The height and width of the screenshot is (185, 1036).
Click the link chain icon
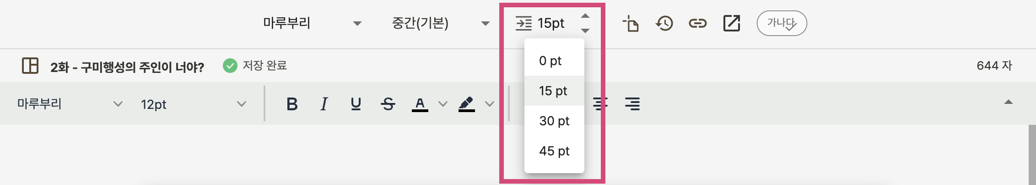698,23
